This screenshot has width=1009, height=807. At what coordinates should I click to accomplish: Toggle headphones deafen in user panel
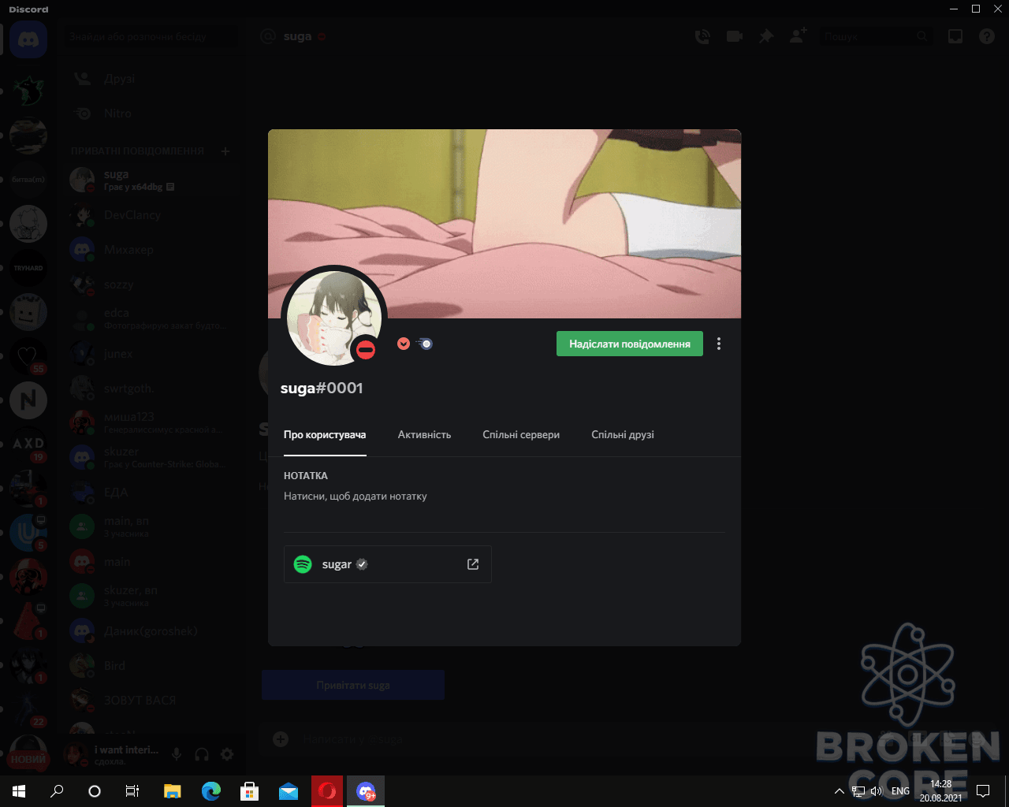202,754
